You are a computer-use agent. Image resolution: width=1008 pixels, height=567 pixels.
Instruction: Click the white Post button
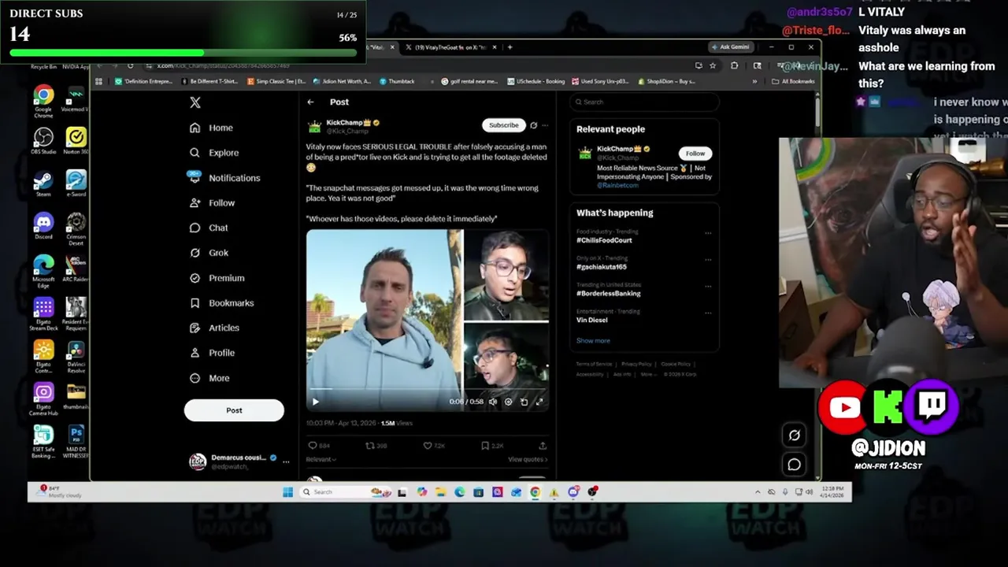coord(234,410)
